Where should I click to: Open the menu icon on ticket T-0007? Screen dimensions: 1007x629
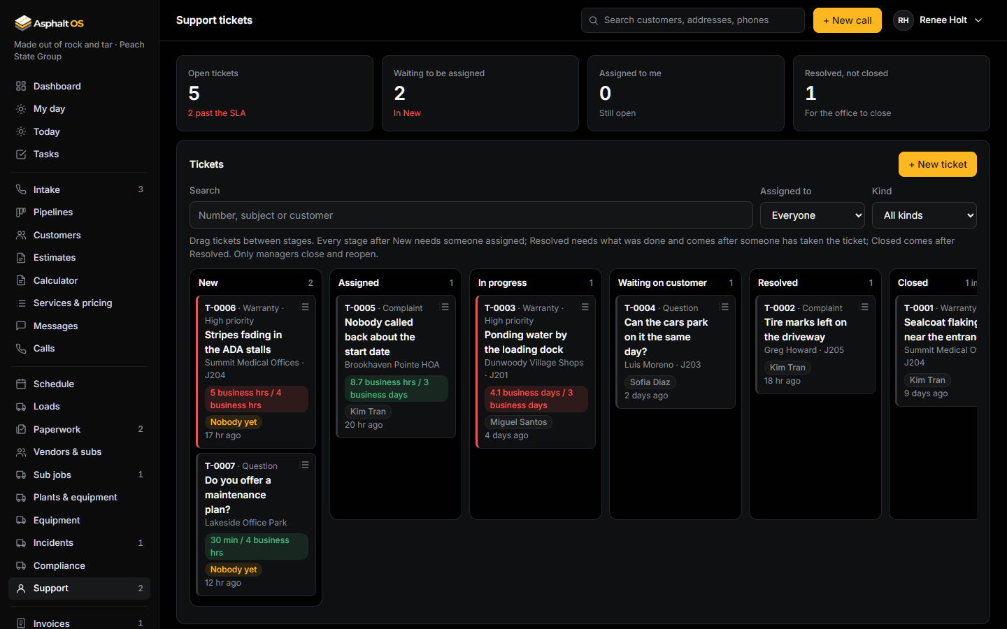click(x=305, y=465)
